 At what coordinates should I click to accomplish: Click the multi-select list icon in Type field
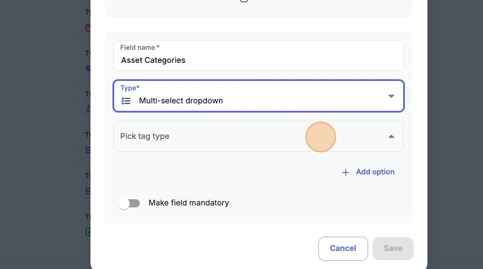[x=126, y=101]
